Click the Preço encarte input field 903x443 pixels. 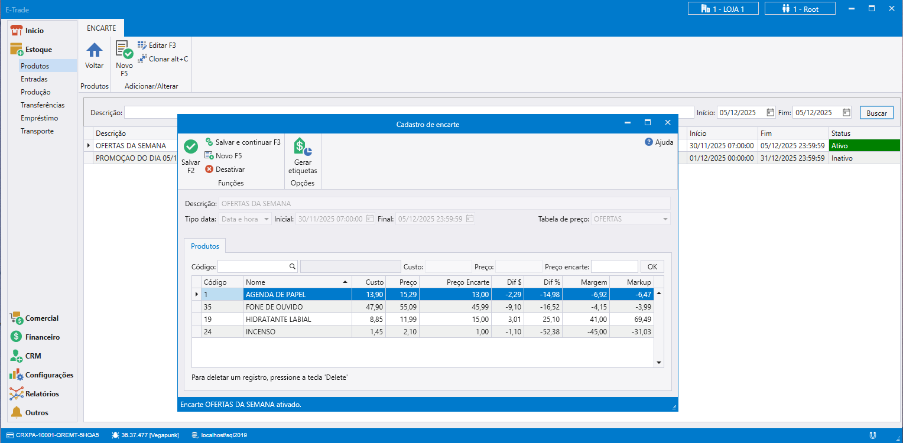tap(614, 266)
